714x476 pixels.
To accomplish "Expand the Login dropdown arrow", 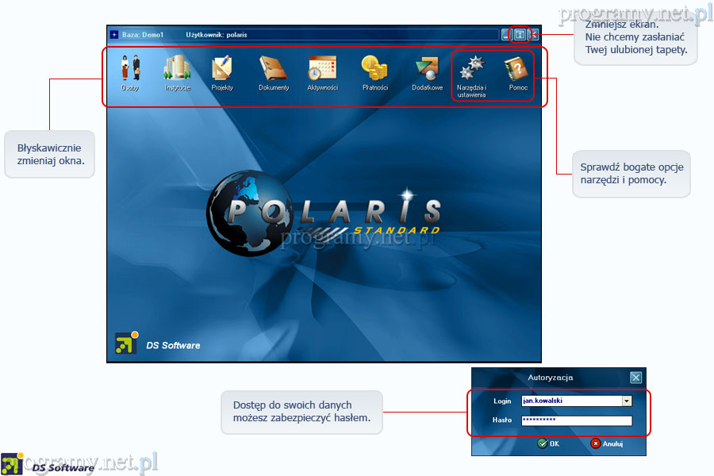I will (627, 401).
